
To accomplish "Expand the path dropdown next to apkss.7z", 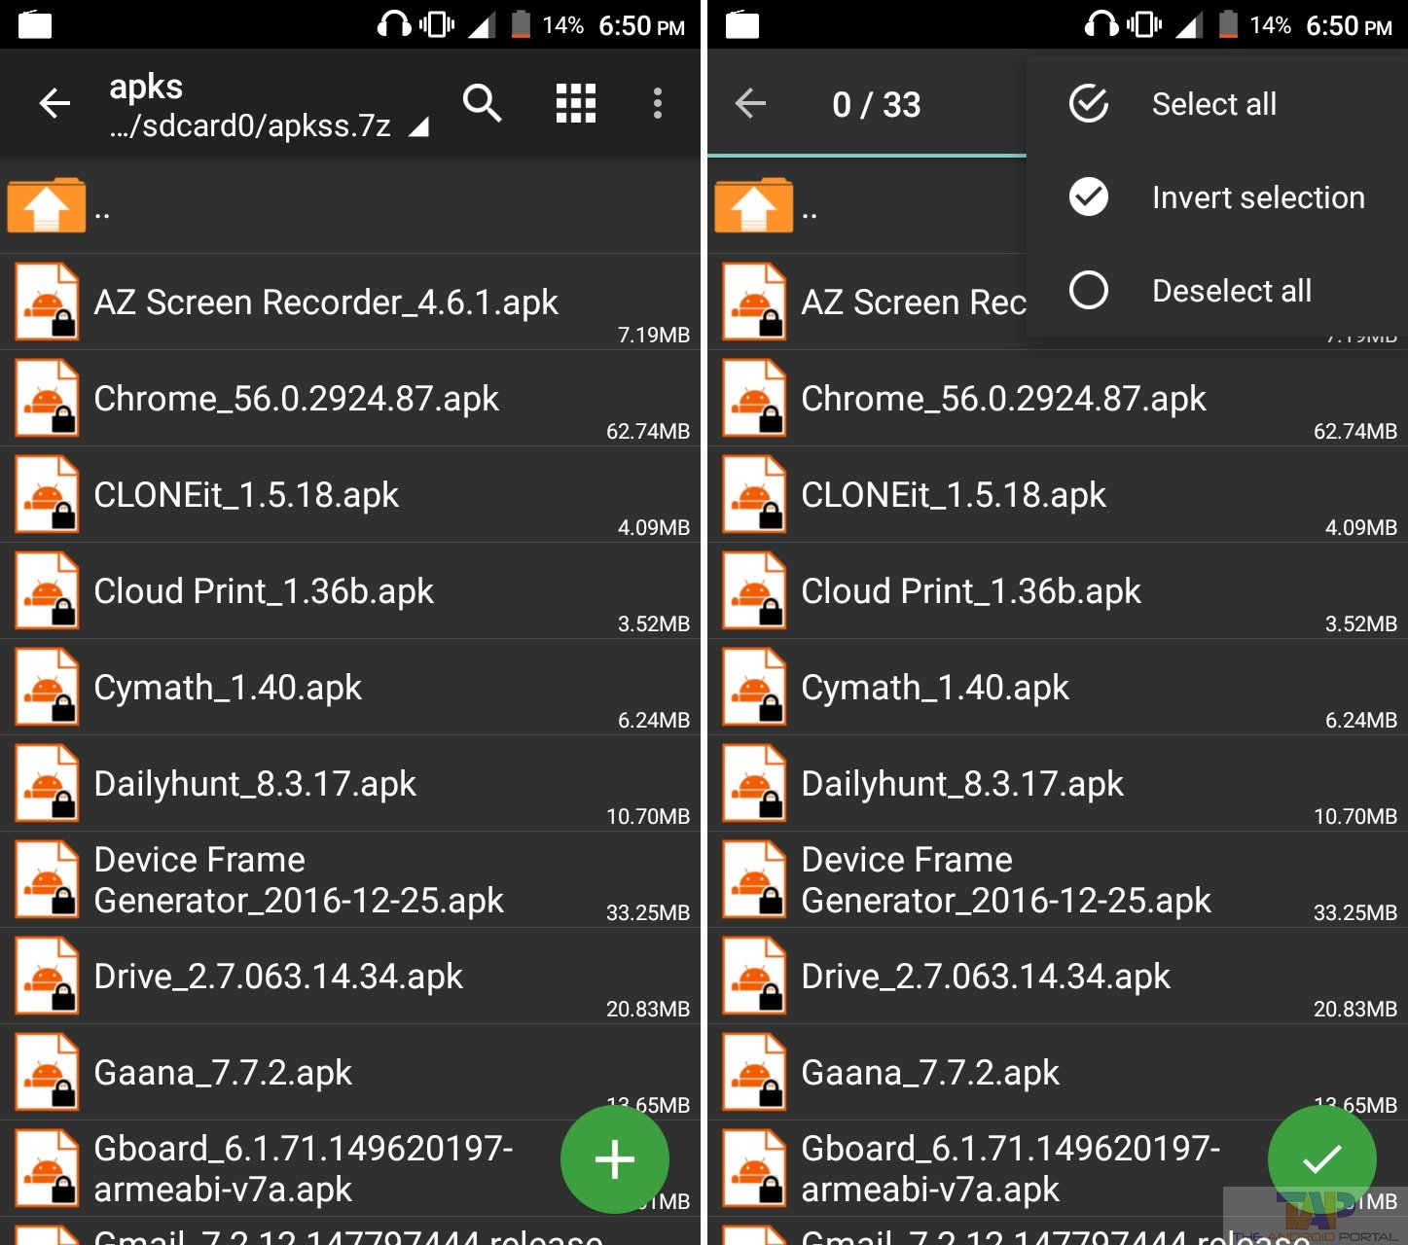I will (418, 127).
